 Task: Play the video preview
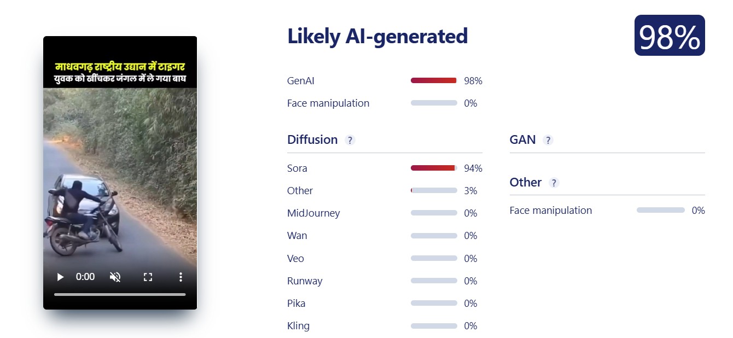(60, 277)
